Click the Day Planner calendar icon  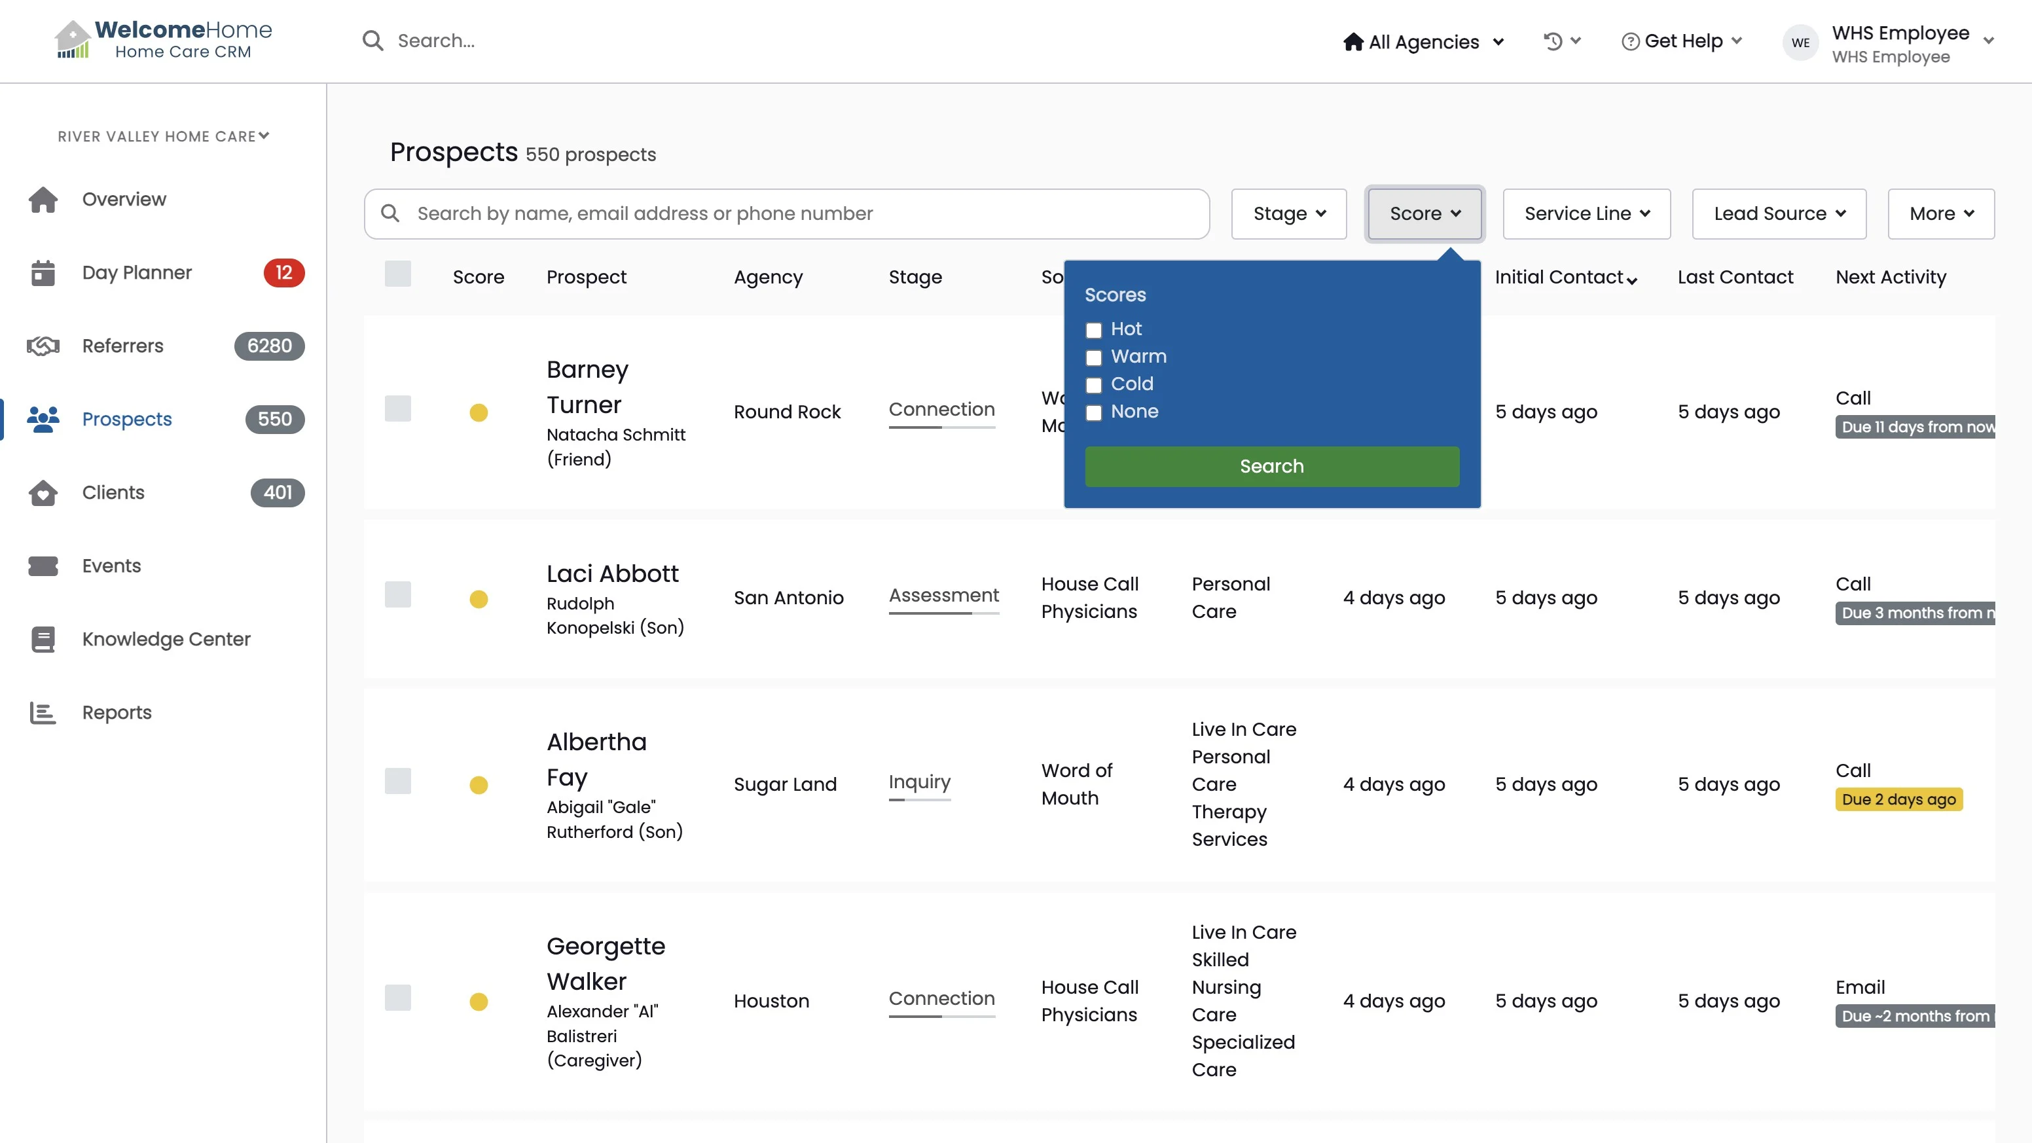[x=43, y=273]
